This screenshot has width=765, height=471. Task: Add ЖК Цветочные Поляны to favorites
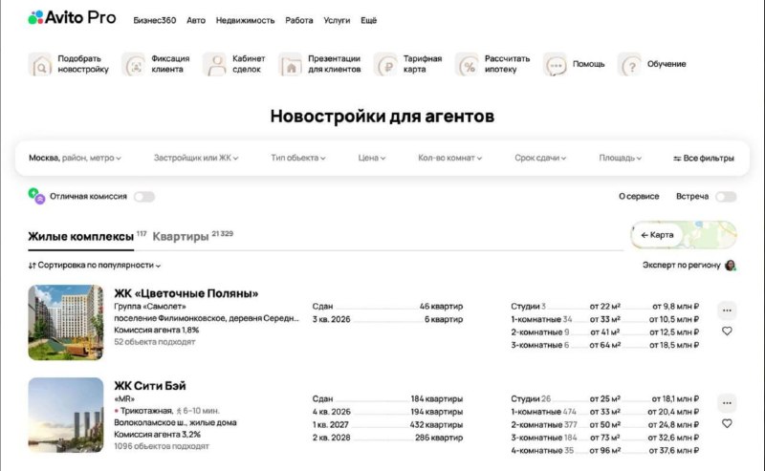[x=727, y=332]
